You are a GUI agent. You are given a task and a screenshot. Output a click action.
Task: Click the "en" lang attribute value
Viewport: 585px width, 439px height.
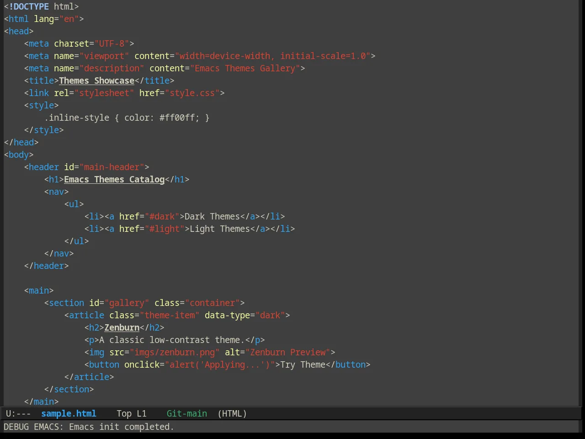69,19
